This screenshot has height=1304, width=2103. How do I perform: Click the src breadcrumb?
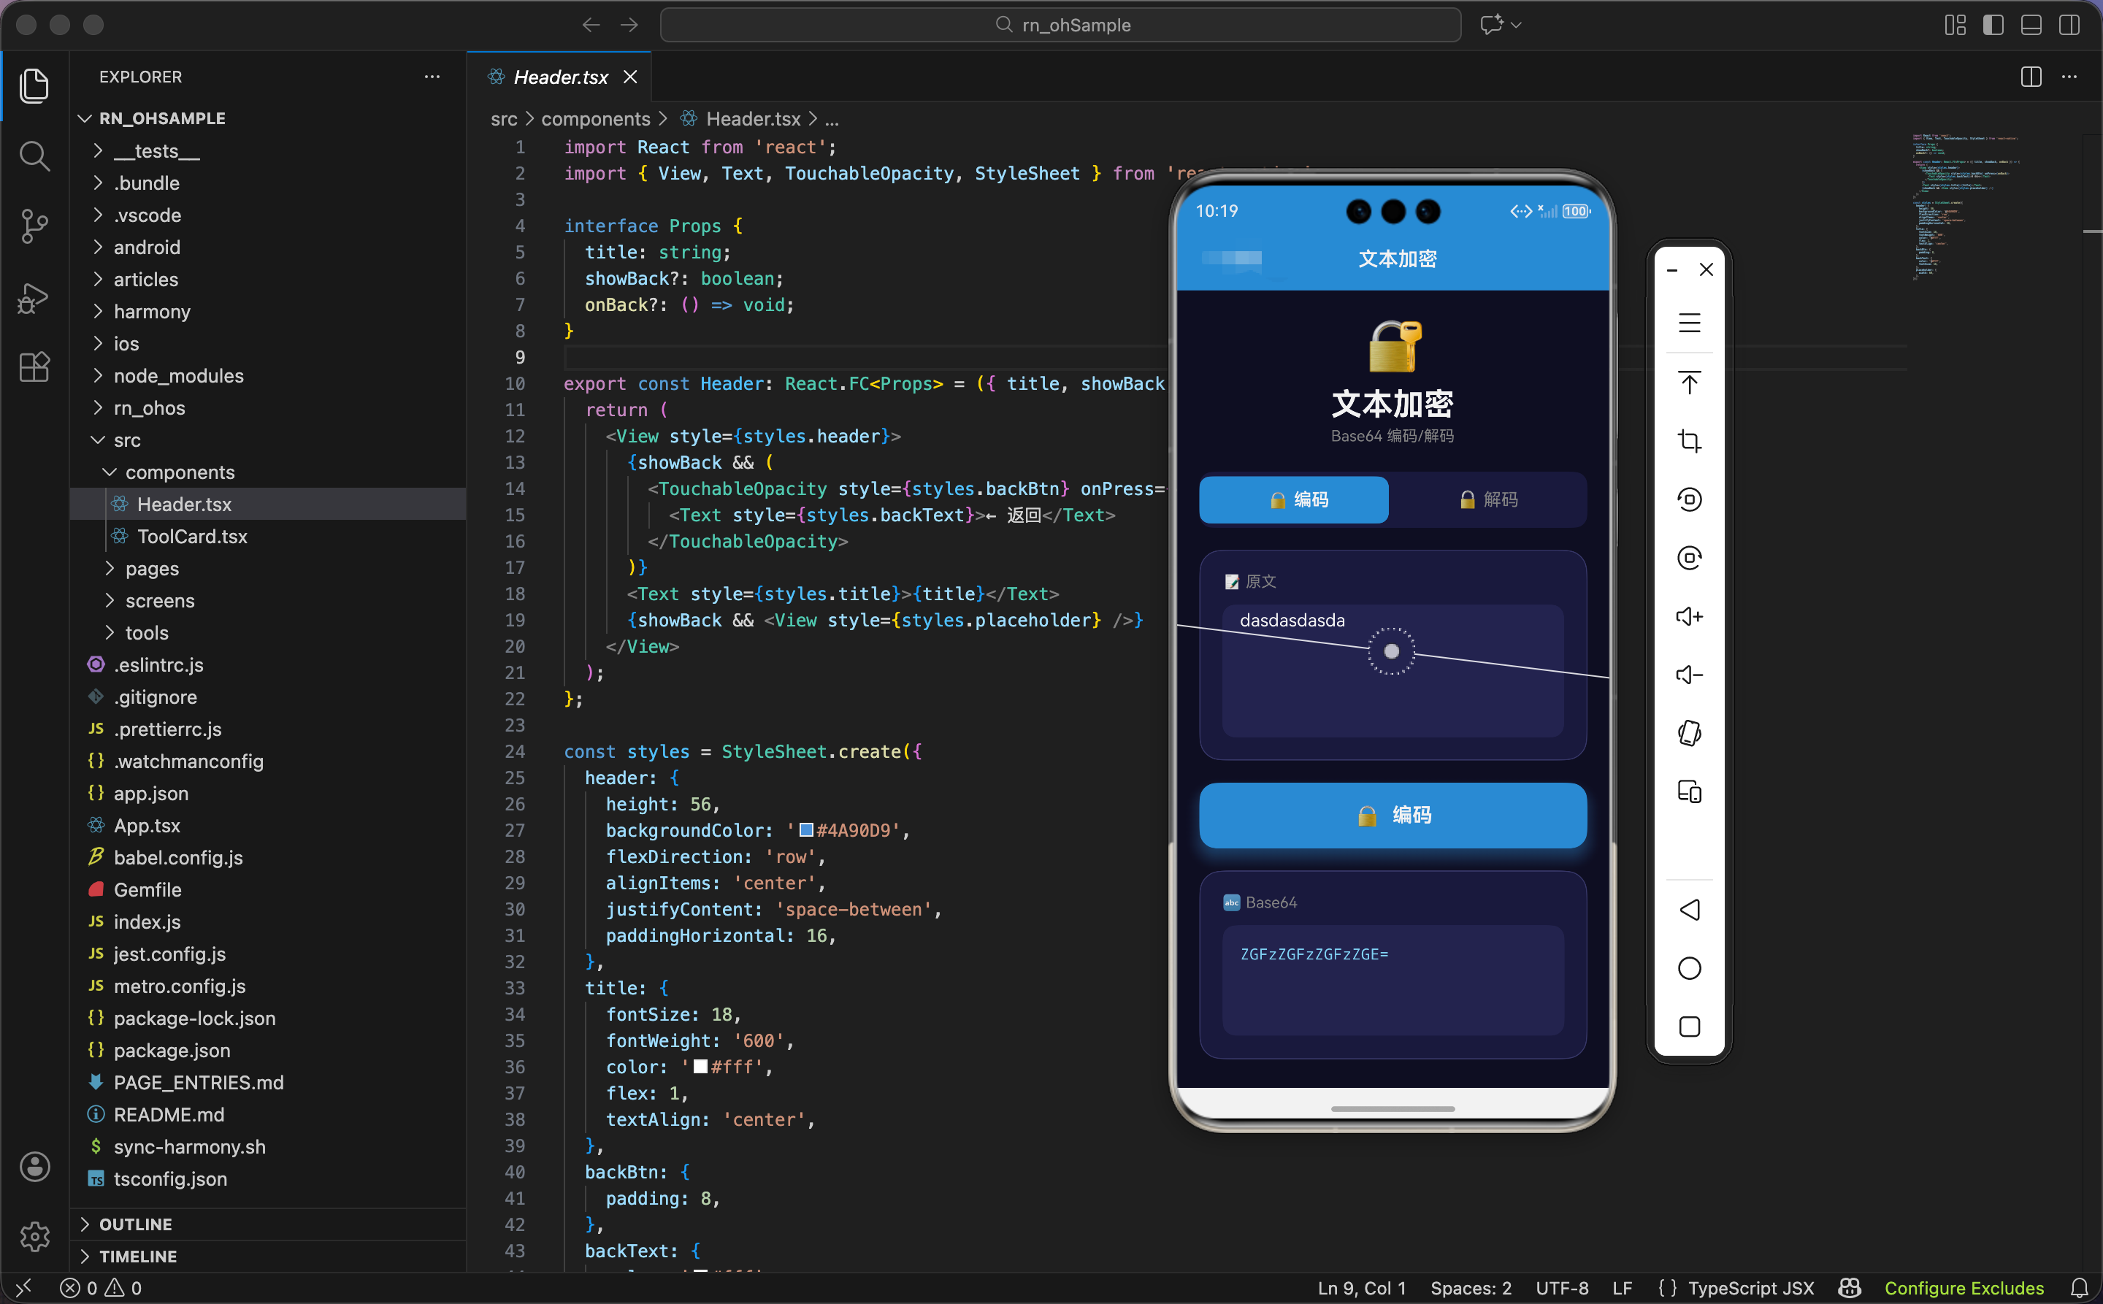click(504, 119)
